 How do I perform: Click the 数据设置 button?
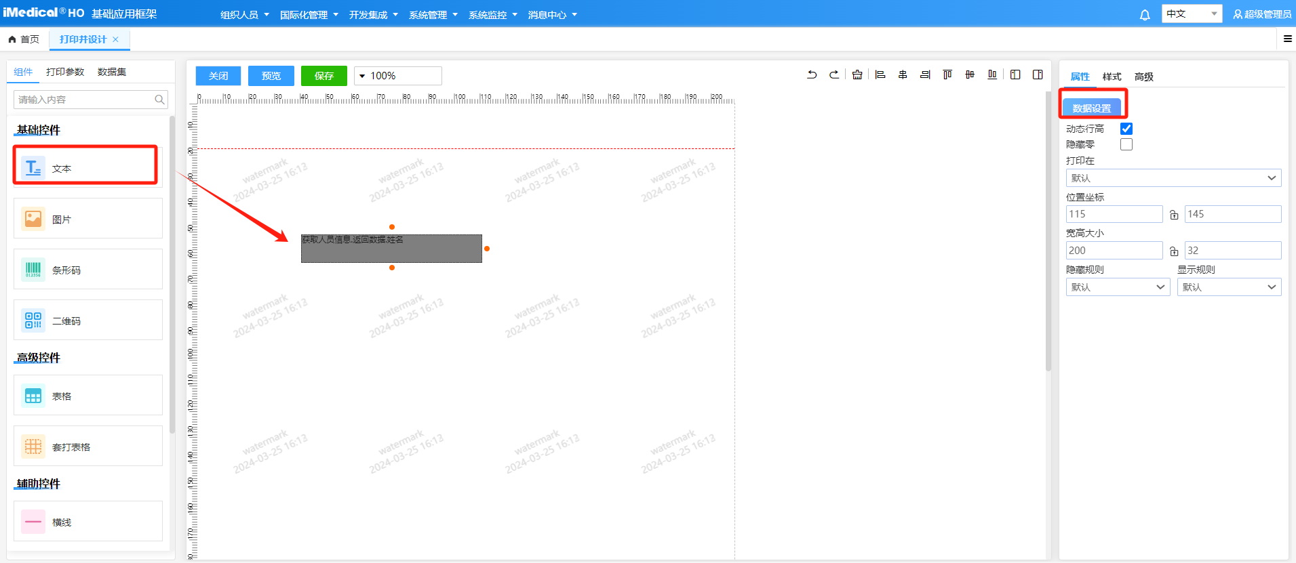pos(1092,108)
